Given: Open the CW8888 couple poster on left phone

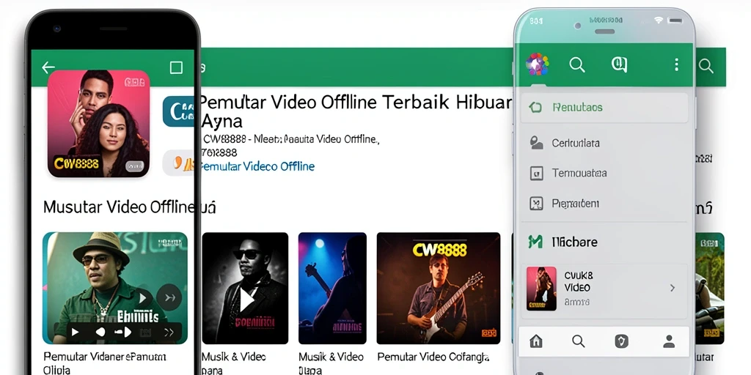Looking at the screenshot, I should point(99,124).
